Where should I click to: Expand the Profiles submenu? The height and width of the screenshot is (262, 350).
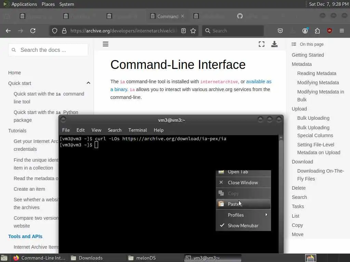(243, 215)
